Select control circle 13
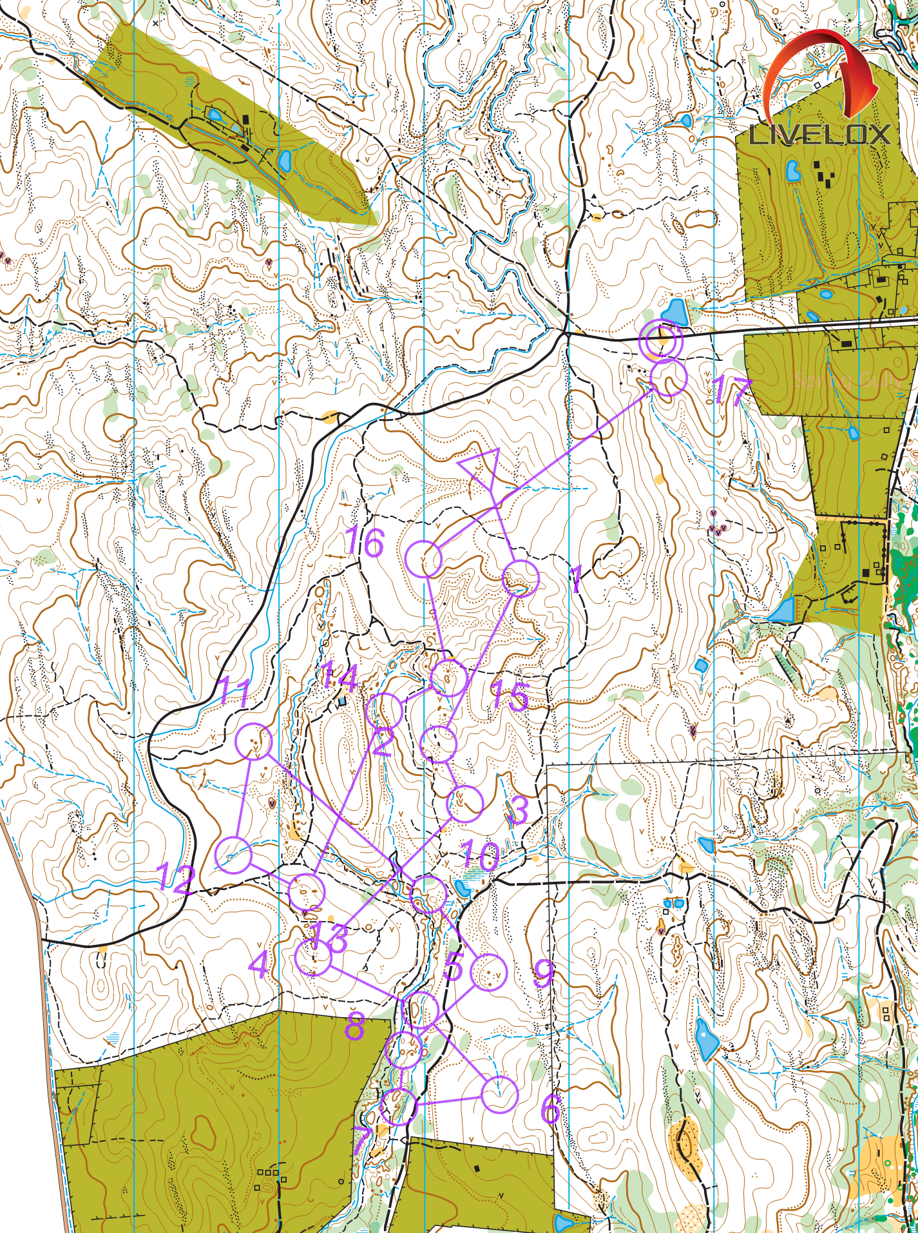918x1233 pixels. click(x=307, y=892)
